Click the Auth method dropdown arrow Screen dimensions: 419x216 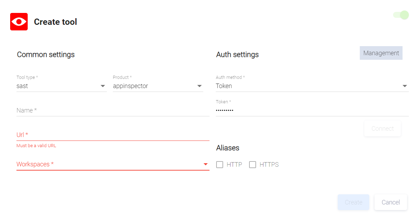(x=405, y=86)
